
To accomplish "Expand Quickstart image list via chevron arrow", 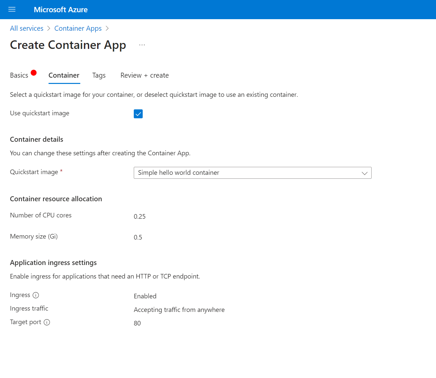I will [364, 173].
